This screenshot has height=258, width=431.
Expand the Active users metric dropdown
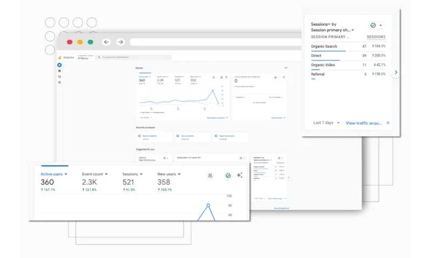point(54,174)
